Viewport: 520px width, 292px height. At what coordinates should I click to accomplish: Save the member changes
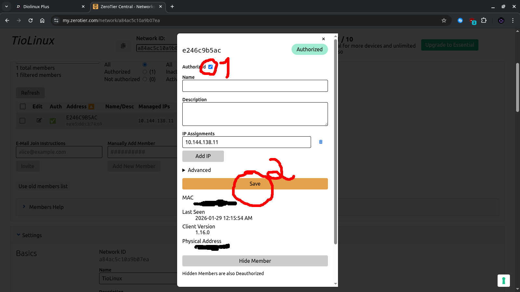click(x=255, y=184)
